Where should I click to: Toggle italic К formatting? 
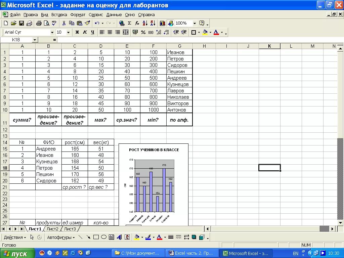(x=85, y=32)
